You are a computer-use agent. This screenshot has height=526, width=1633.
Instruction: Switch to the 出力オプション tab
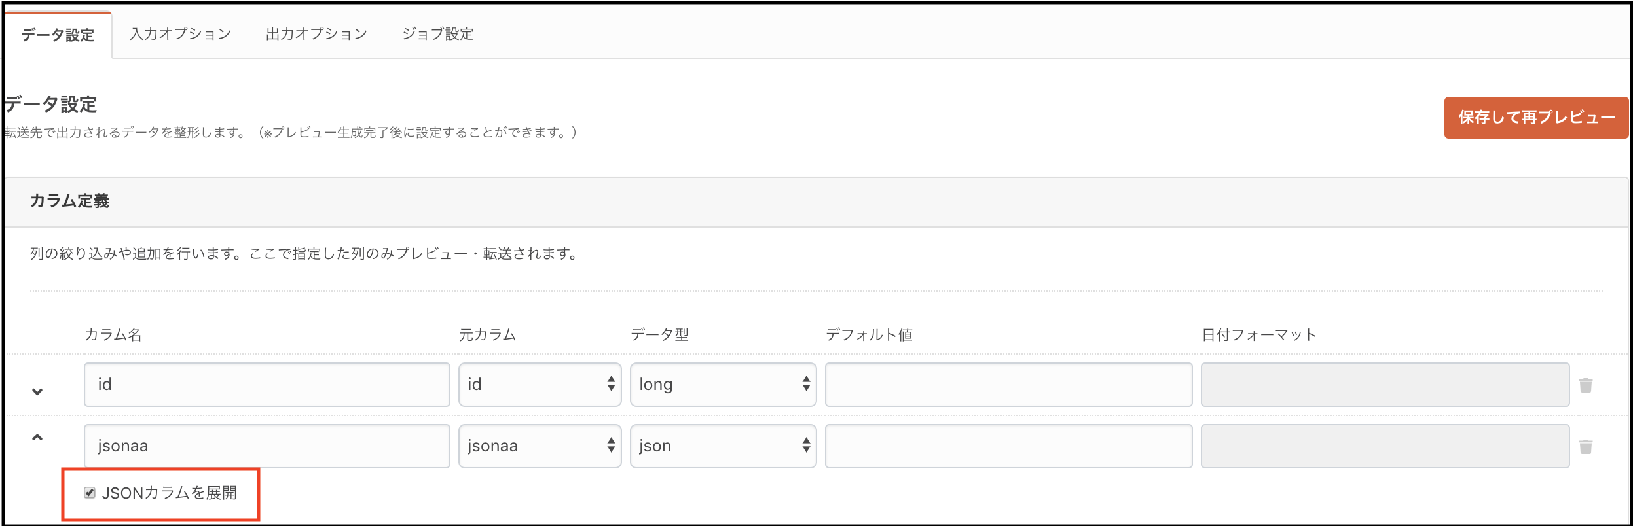[x=316, y=33]
